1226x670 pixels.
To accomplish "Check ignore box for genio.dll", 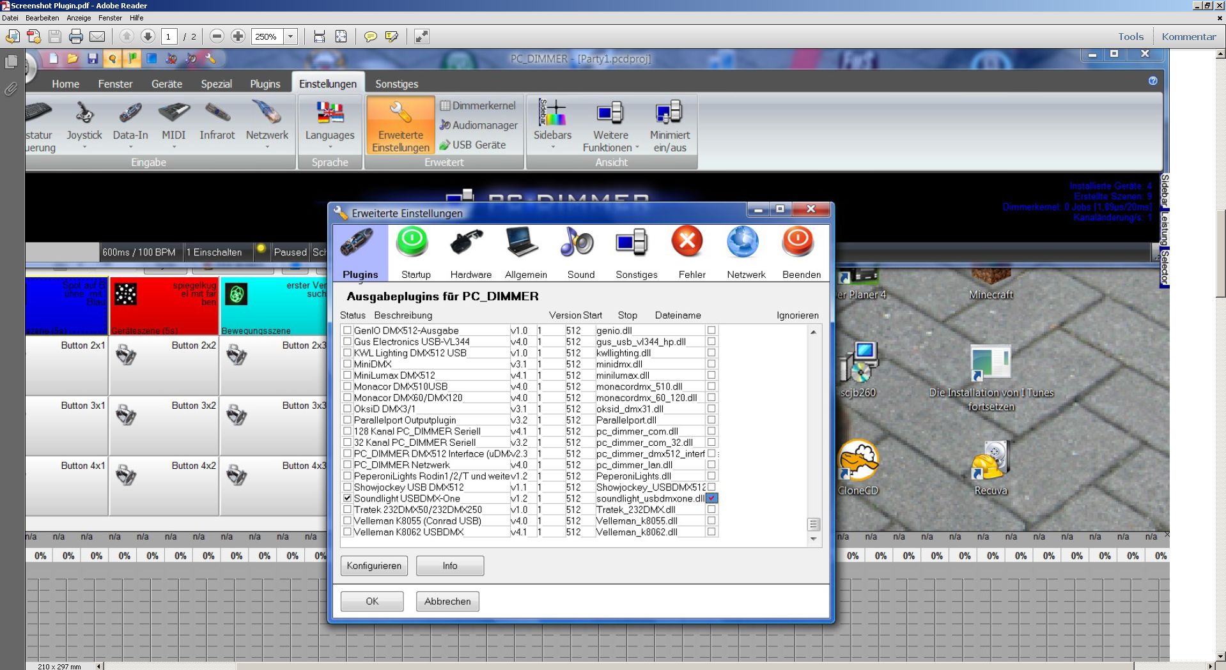I will 711,330.
